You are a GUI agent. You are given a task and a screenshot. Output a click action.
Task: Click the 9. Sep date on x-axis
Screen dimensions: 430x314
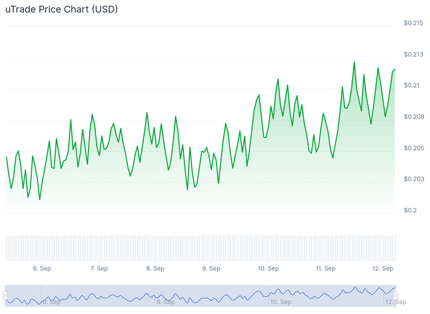(211, 268)
